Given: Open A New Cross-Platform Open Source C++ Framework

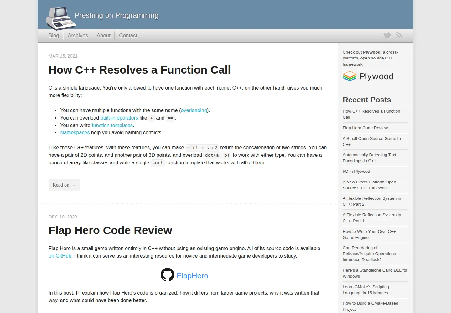Looking at the screenshot, I should click(369, 185).
